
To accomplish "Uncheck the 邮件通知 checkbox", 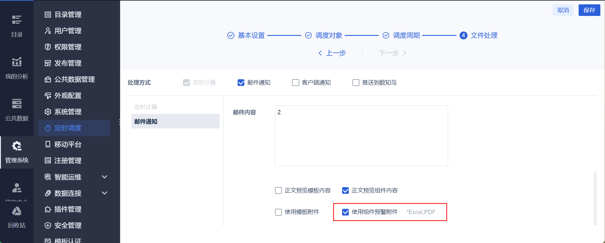I will click(x=241, y=83).
